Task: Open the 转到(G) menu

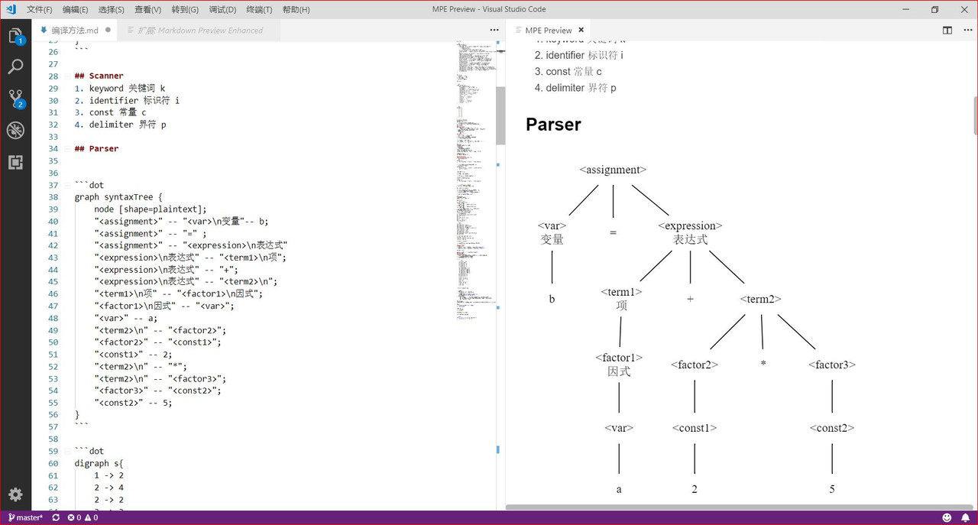Action: [185, 9]
